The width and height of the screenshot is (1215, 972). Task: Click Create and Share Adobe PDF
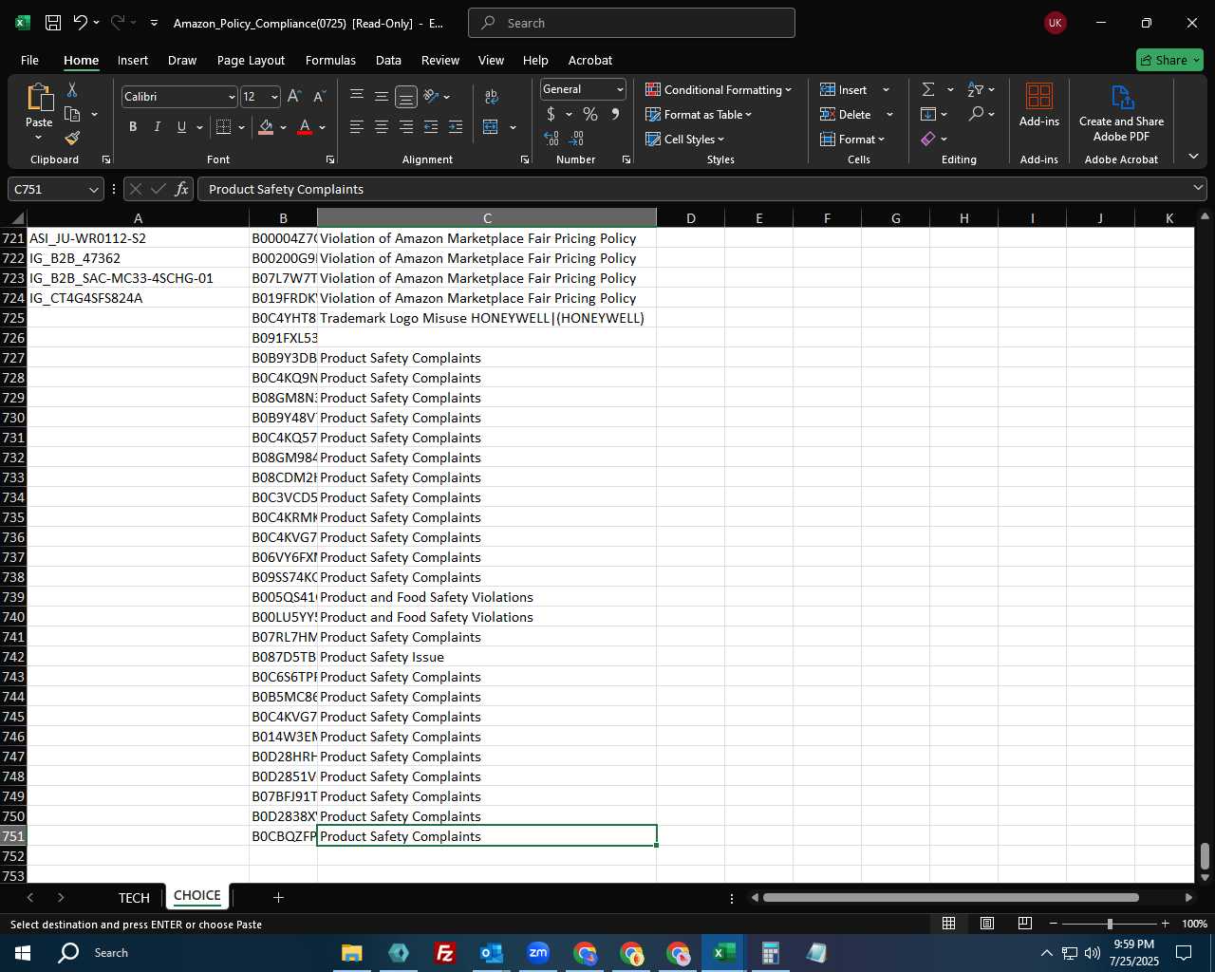[x=1121, y=113]
